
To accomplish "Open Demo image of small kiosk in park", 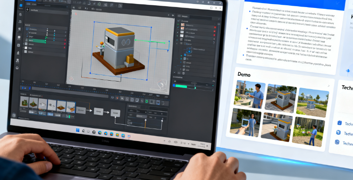I will (x=313, y=102).
